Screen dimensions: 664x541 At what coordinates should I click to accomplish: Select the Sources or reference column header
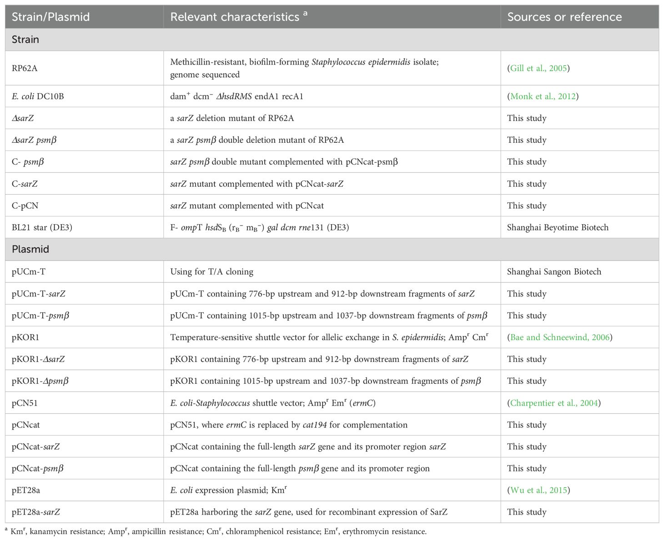[x=580, y=17]
